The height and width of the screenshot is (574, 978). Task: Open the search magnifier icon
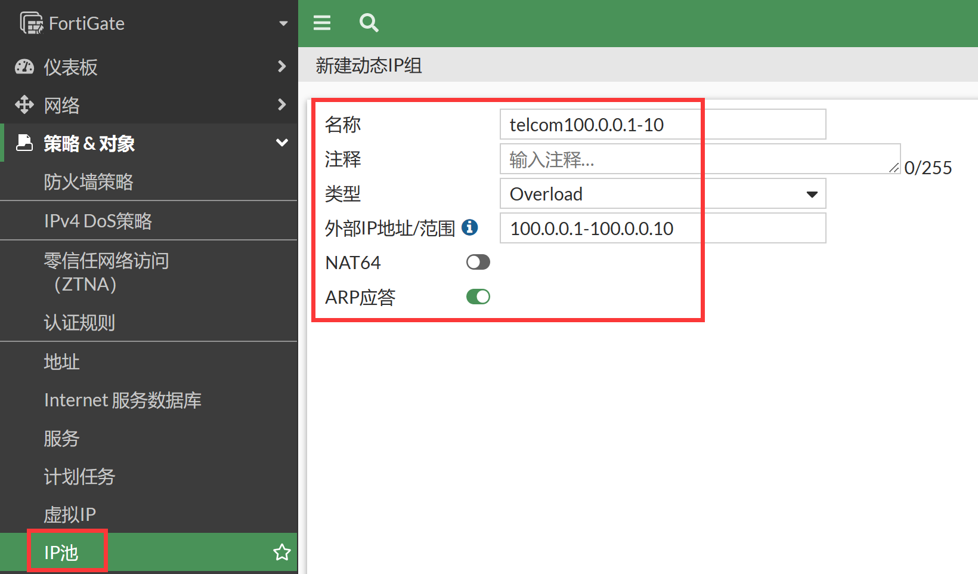(x=369, y=23)
